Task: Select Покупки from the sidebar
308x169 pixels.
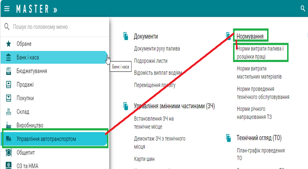Action: [25, 98]
